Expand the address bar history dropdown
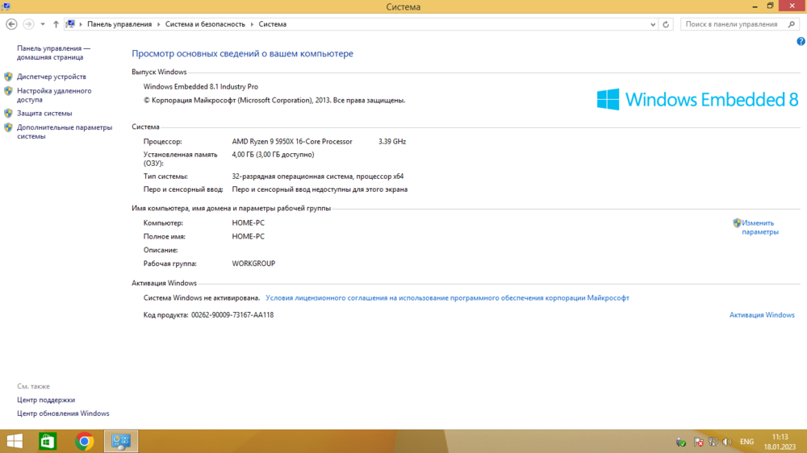The image size is (807, 453). (x=653, y=24)
